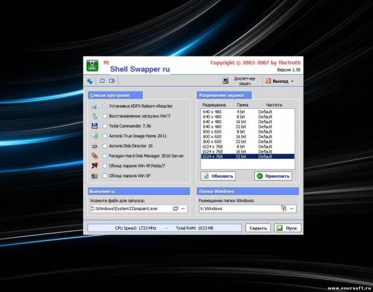Select Обход пароля Win XP/Vista/7 radio button
The height and width of the screenshot is (292, 373).
104,166
